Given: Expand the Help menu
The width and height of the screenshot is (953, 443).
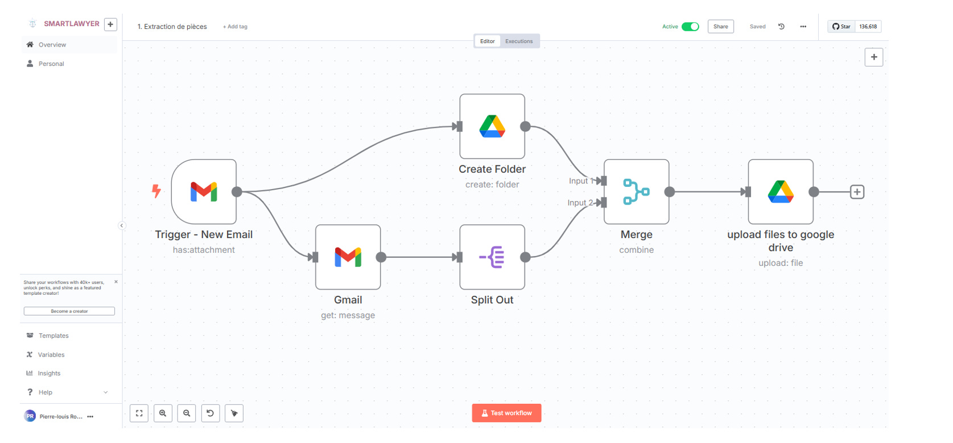Looking at the screenshot, I should tap(68, 392).
